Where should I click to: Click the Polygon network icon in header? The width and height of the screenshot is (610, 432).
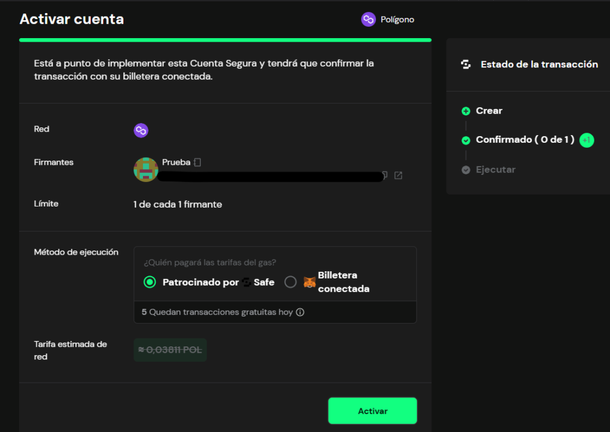pyautogui.click(x=368, y=20)
